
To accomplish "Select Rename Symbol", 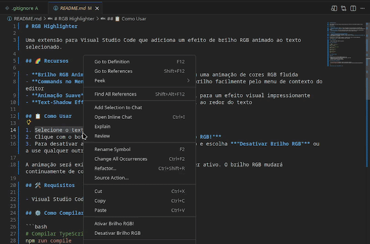I will pos(140,149).
